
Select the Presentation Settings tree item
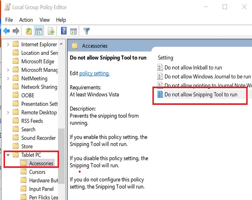pos(40,104)
